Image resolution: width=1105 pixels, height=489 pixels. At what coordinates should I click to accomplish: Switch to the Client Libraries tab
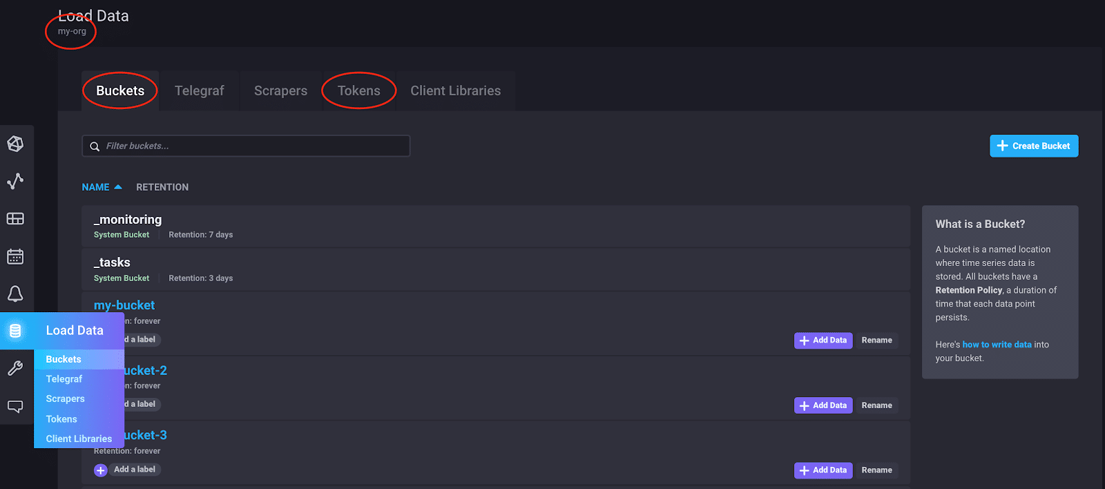pos(455,90)
